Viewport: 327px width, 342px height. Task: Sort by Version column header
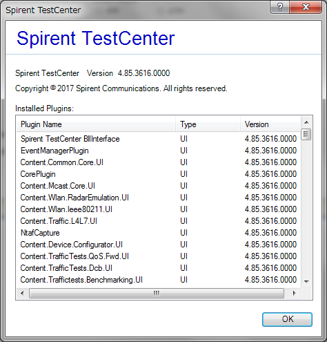click(270, 124)
